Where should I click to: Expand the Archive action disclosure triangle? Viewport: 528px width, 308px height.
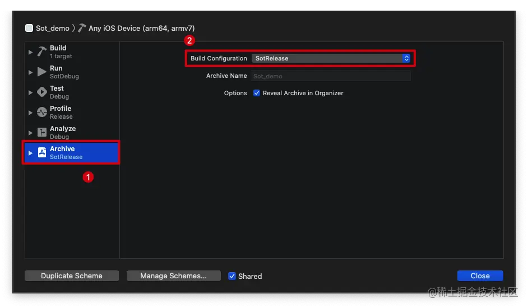(30, 153)
